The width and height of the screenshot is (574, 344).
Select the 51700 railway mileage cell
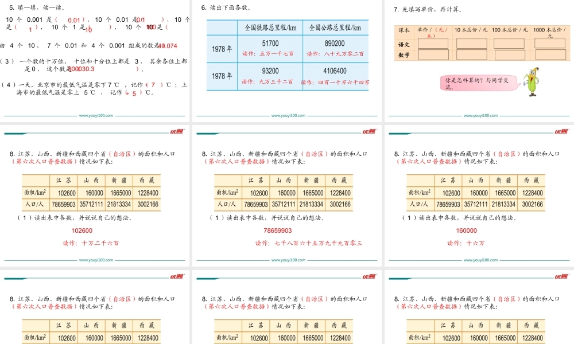click(270, 44)
